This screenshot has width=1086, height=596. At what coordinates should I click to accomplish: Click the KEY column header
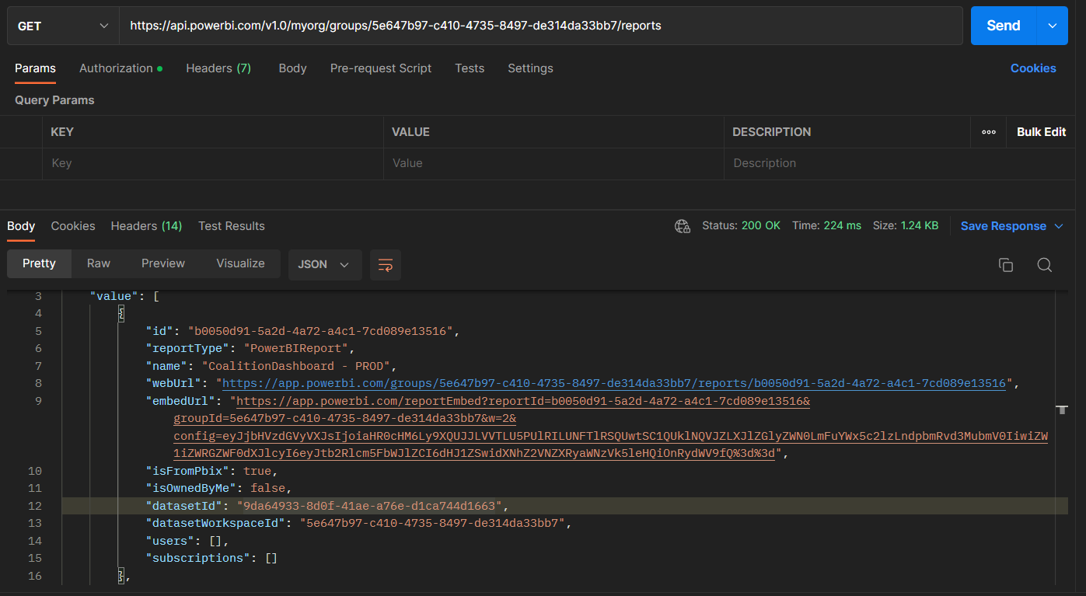[62, 132]
